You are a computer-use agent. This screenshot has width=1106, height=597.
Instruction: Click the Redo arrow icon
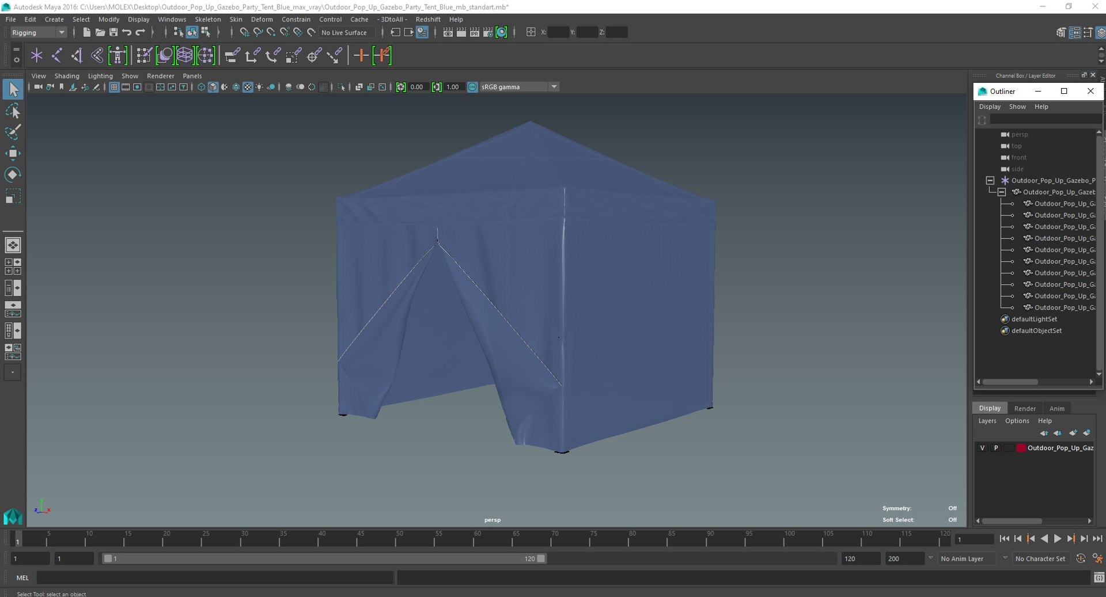140,32
